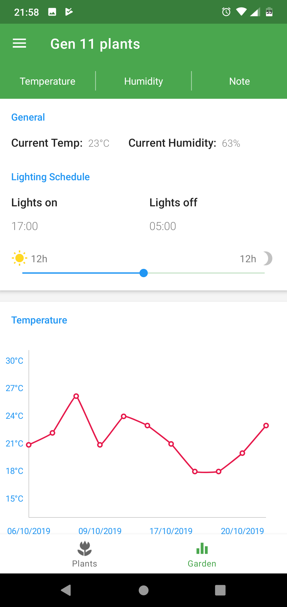Open the hamburger navigation menu
Screen dimensions: 287x607
(x=19, y=43)
